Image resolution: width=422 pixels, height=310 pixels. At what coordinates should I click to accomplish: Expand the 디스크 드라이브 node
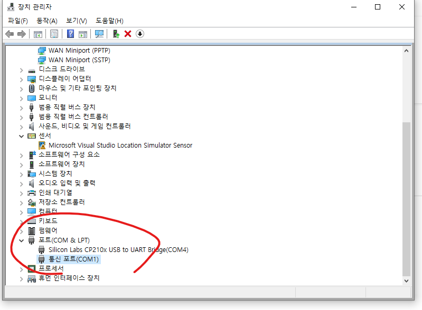coord(22,70)
